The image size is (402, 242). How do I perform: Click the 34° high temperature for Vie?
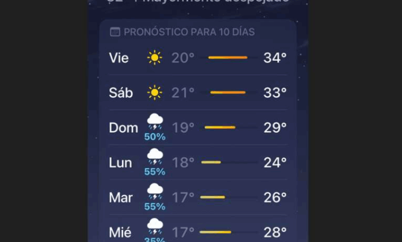275,58
